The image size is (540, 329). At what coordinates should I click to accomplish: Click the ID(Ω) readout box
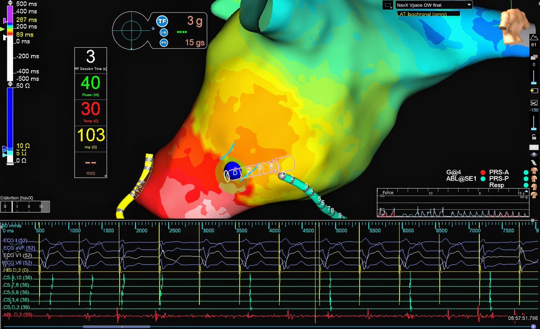[x=91, y=164]
